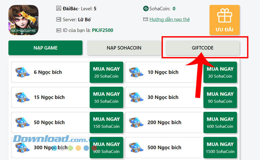Buy 50 Ngọc bích for 150 SohaCoin

[107, 123]
